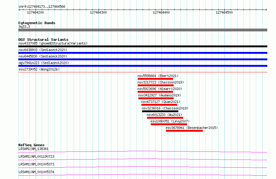Click the 127464400 ruler position
Screen dimensions: 276x179
[161, 12]
